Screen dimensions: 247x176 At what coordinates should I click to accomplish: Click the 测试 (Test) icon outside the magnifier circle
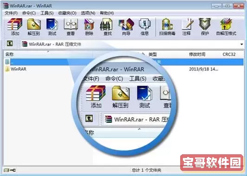(52, 24)
